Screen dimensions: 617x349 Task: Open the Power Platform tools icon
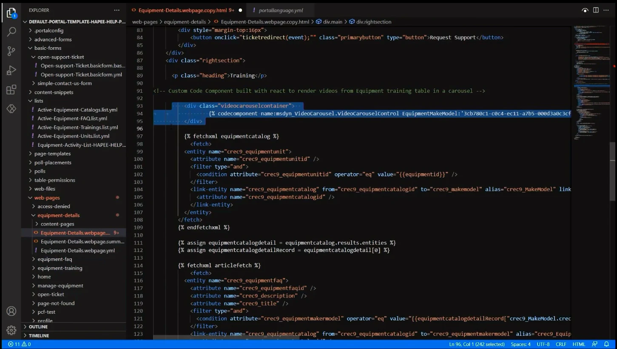click(11, 109)
